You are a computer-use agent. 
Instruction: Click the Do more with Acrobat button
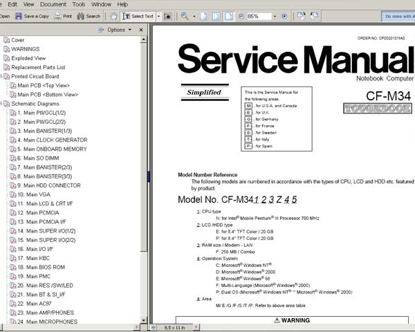[x=398, y=17]
